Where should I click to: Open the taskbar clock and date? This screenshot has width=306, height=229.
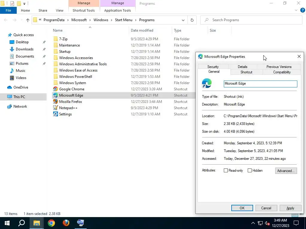point(280,223)
